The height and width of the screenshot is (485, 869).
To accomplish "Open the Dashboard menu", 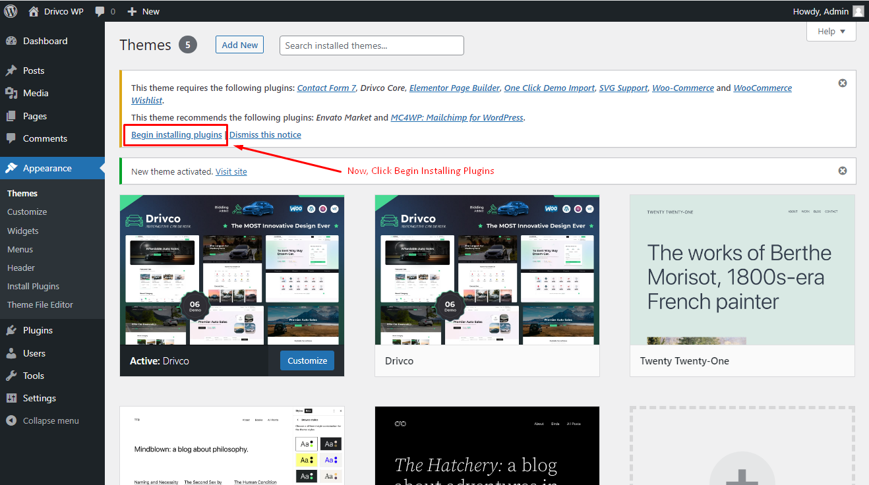I will [x=52, y=41].
